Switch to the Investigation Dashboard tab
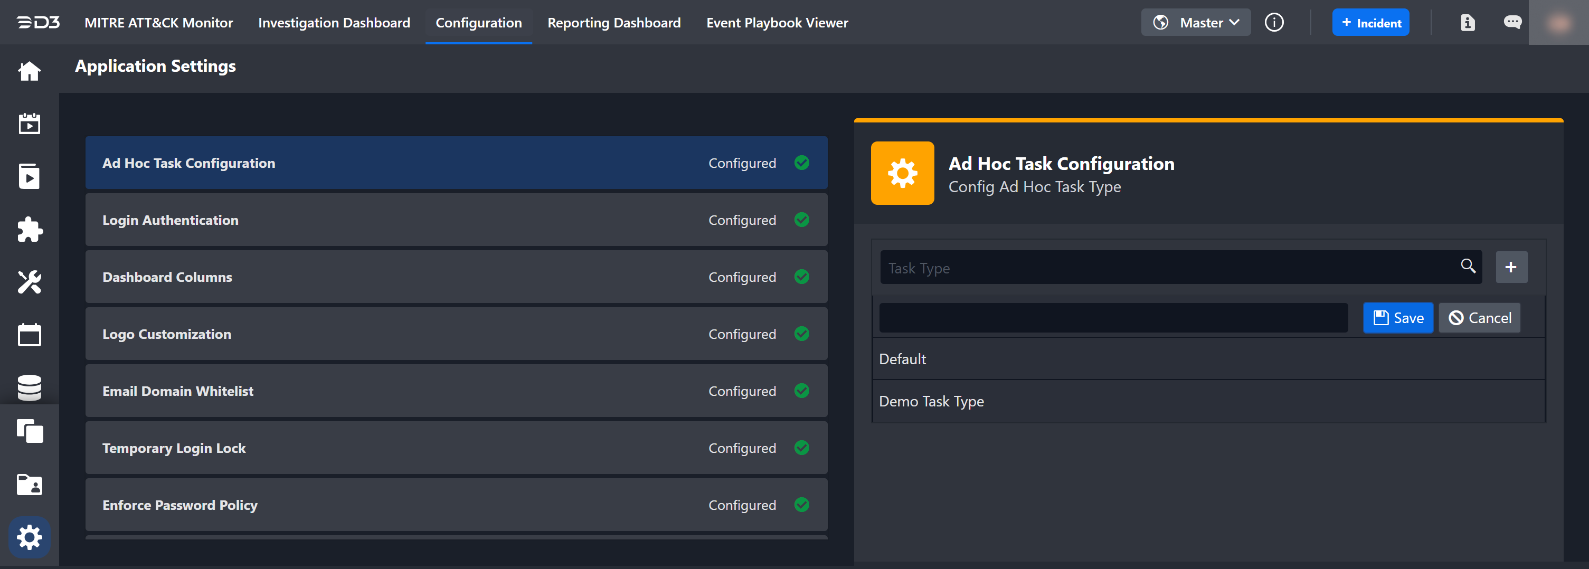Image resolution: width=1589 pixels, height=569 pixels. [x=334, y=23]
